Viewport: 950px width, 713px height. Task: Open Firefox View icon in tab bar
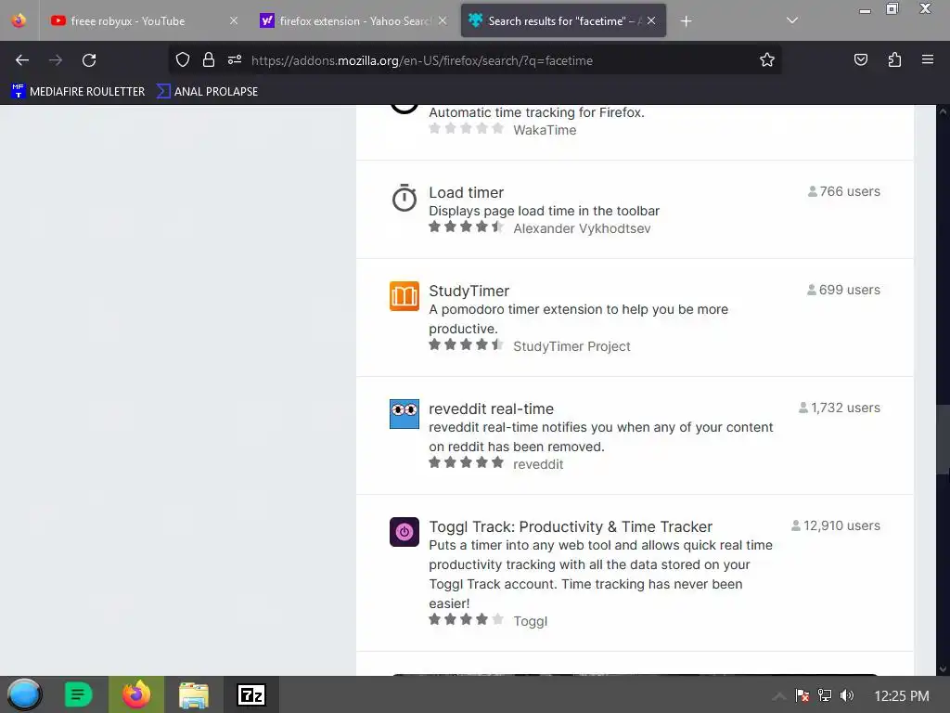(19, 20)
